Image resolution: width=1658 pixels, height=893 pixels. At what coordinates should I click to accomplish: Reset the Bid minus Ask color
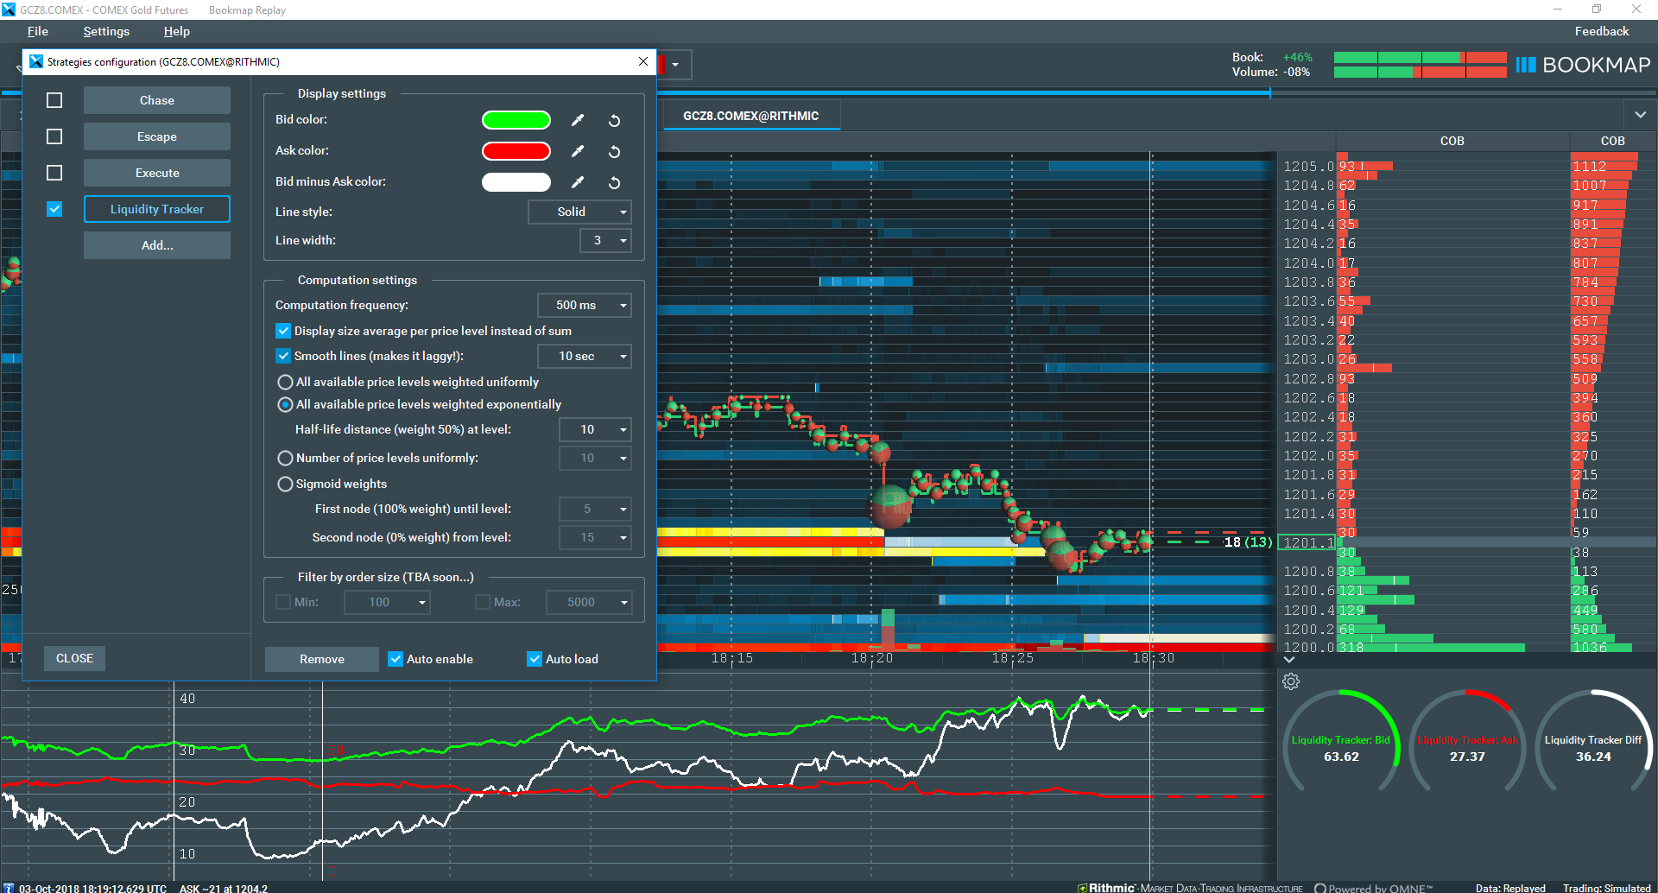tap(614, 182)
